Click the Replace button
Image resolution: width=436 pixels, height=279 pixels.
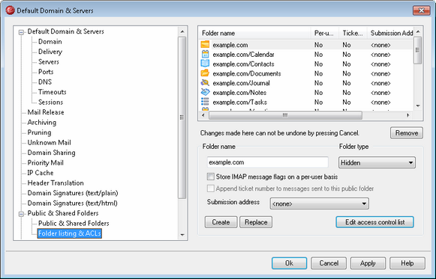[256, 222]
